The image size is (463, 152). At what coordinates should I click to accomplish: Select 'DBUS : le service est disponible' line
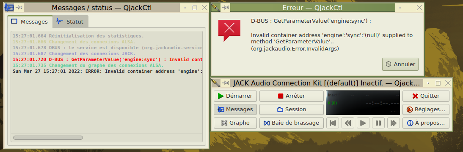tap(107, 48)
